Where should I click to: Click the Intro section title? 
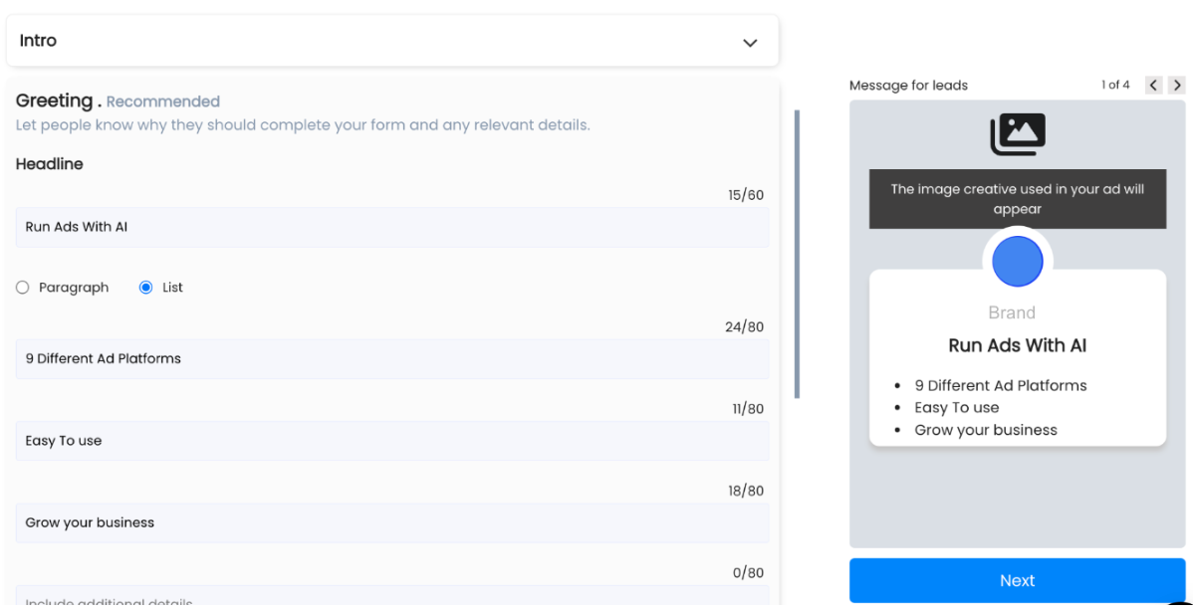38,41
